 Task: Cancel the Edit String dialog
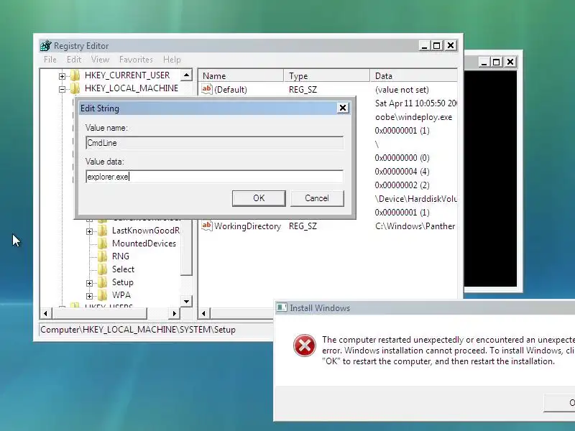click(317, 198)
